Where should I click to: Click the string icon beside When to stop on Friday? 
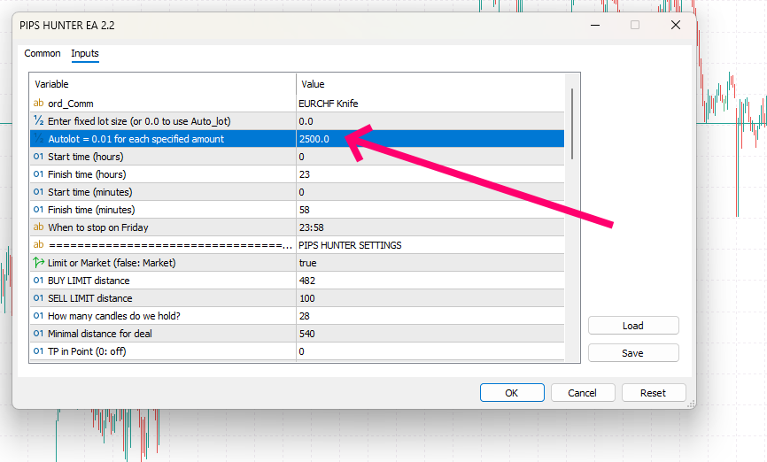[x=38, y=227]
